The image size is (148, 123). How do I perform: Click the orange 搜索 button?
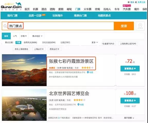pyautogui.click(x=124, y=26)
